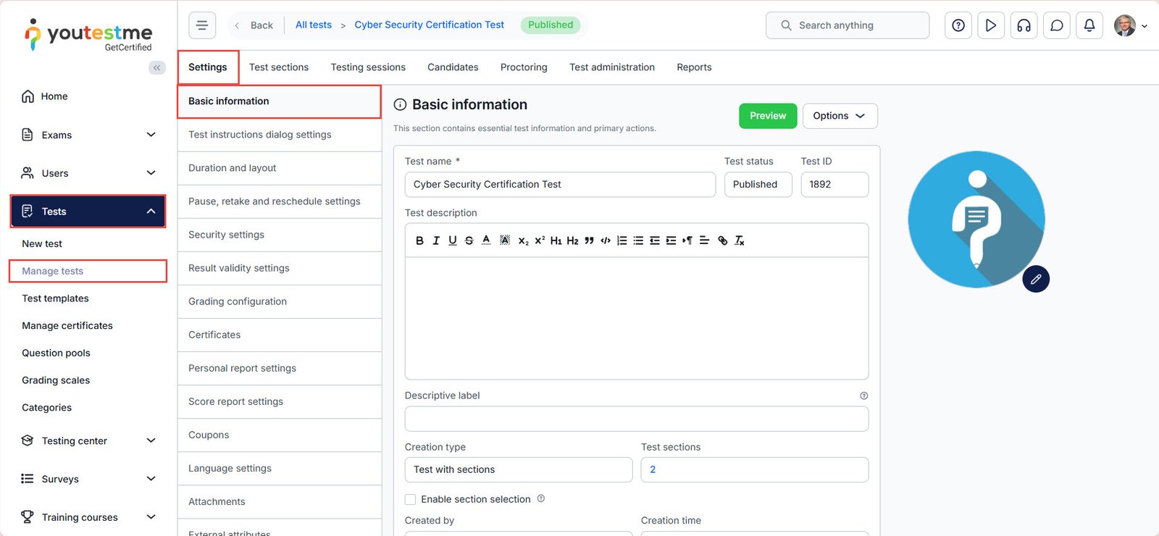Open the Security settings menu item
The image size is (1159, 536).
tap(226, 235)
